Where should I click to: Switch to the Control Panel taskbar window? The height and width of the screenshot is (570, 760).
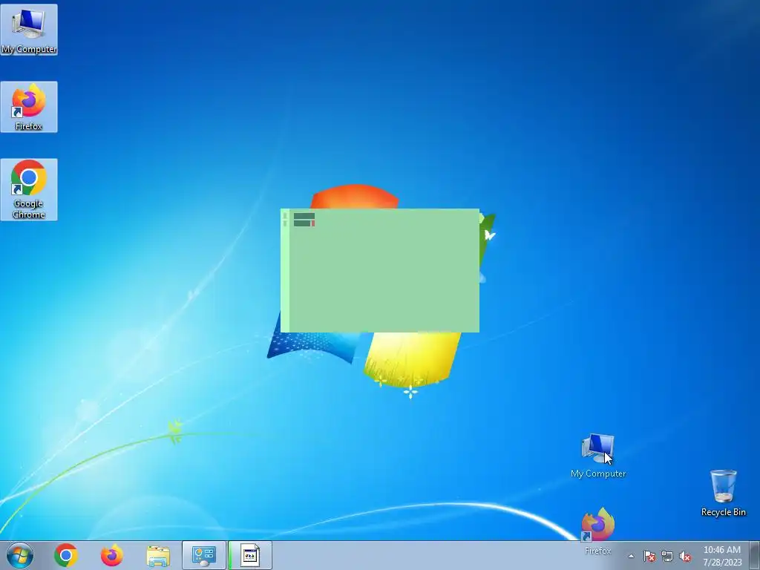point(203,555)
